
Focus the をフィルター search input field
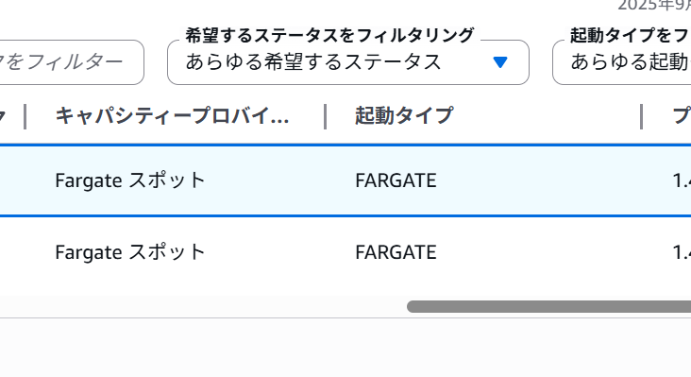(72, 62)
